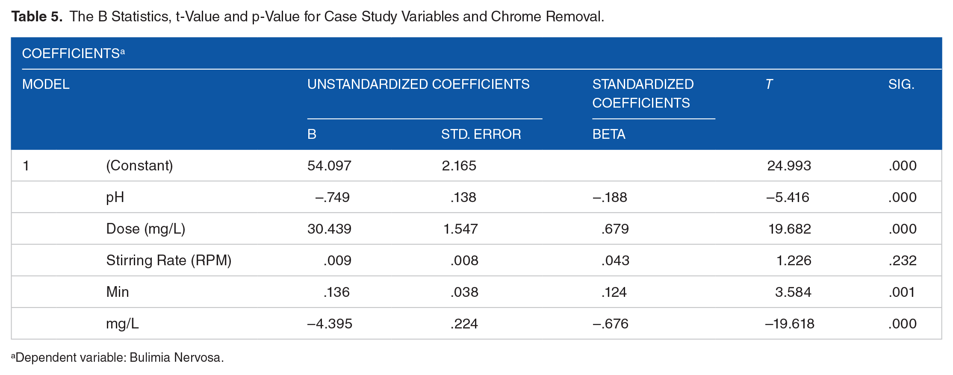Select the (Constant) row label
The image size is (953, 375).
point(139,165)
